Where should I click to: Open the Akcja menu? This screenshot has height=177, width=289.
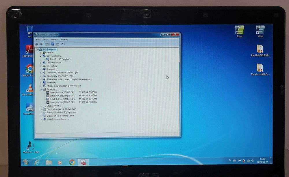46,39
